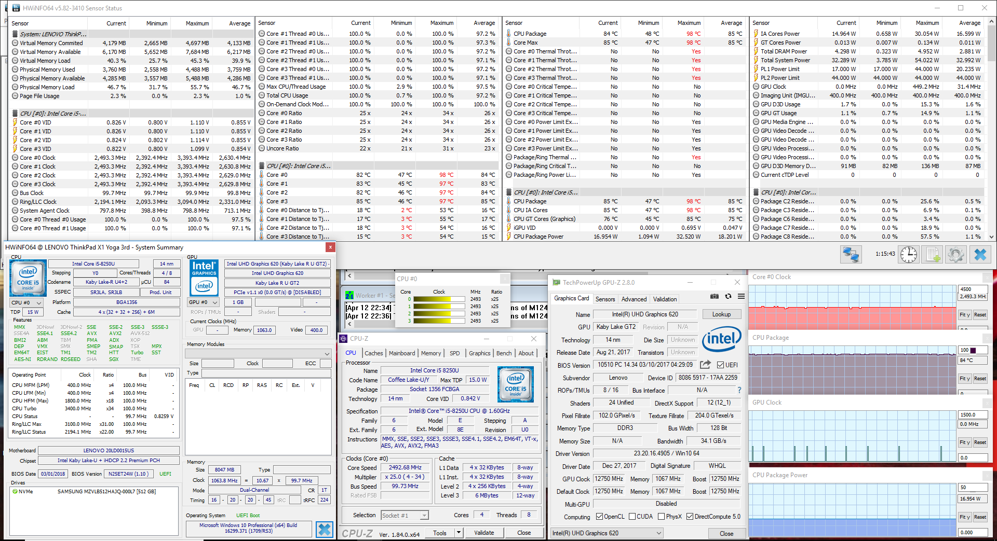The image size is (997, 541).
Task: Switch to the Graphics tab in CPU-Z
Action: (x=479, y=353)
